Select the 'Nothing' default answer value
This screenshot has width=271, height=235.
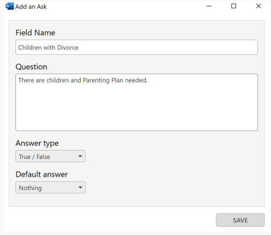(30, 188)
